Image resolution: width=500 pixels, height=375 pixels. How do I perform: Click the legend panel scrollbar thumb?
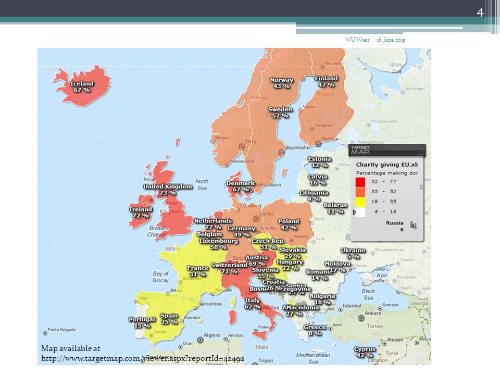pyautogui.click(x=421, y=187)
